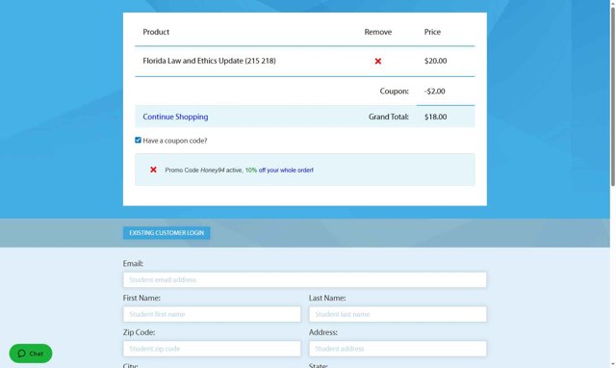
Task: Click the Grand Total label
Action: [389, 117]
